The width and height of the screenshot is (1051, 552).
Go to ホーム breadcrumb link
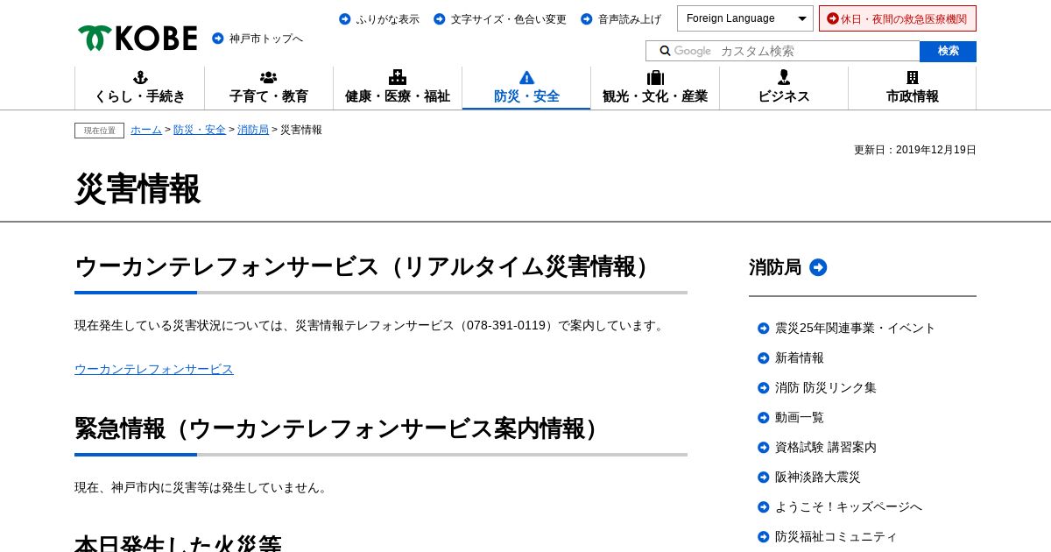146,130
